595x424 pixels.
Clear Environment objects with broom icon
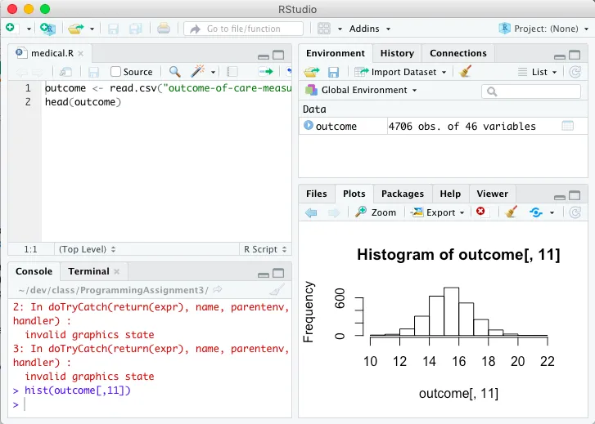point(465,71)
